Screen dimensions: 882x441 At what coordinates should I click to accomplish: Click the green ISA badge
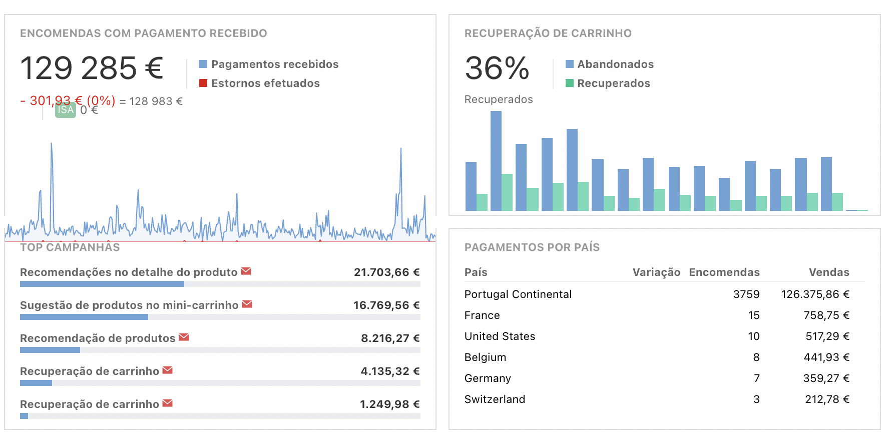[x=66, y=110]
